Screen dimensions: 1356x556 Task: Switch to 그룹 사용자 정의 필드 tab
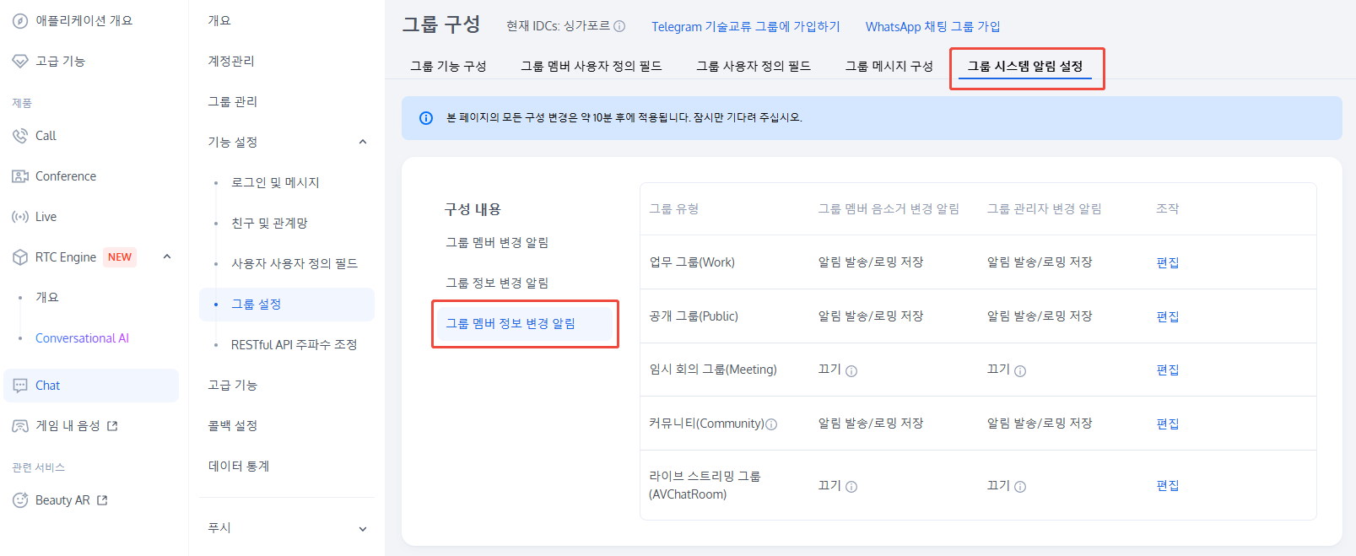(754, 66)
